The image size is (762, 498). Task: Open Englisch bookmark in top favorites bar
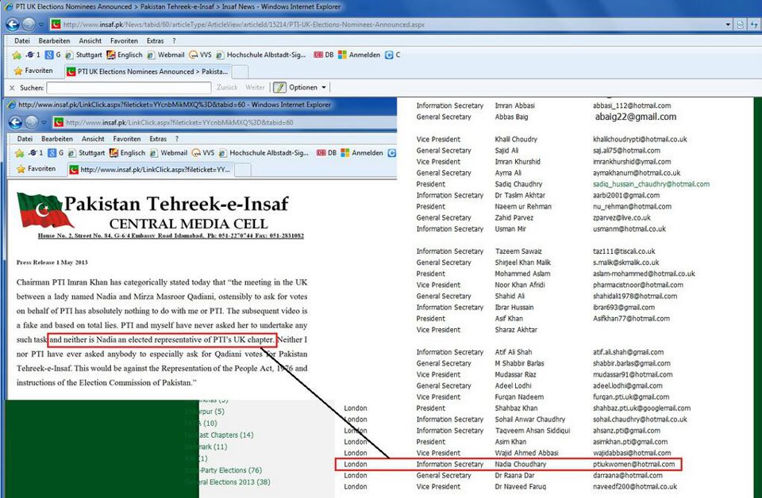click(x=125, y=55)
